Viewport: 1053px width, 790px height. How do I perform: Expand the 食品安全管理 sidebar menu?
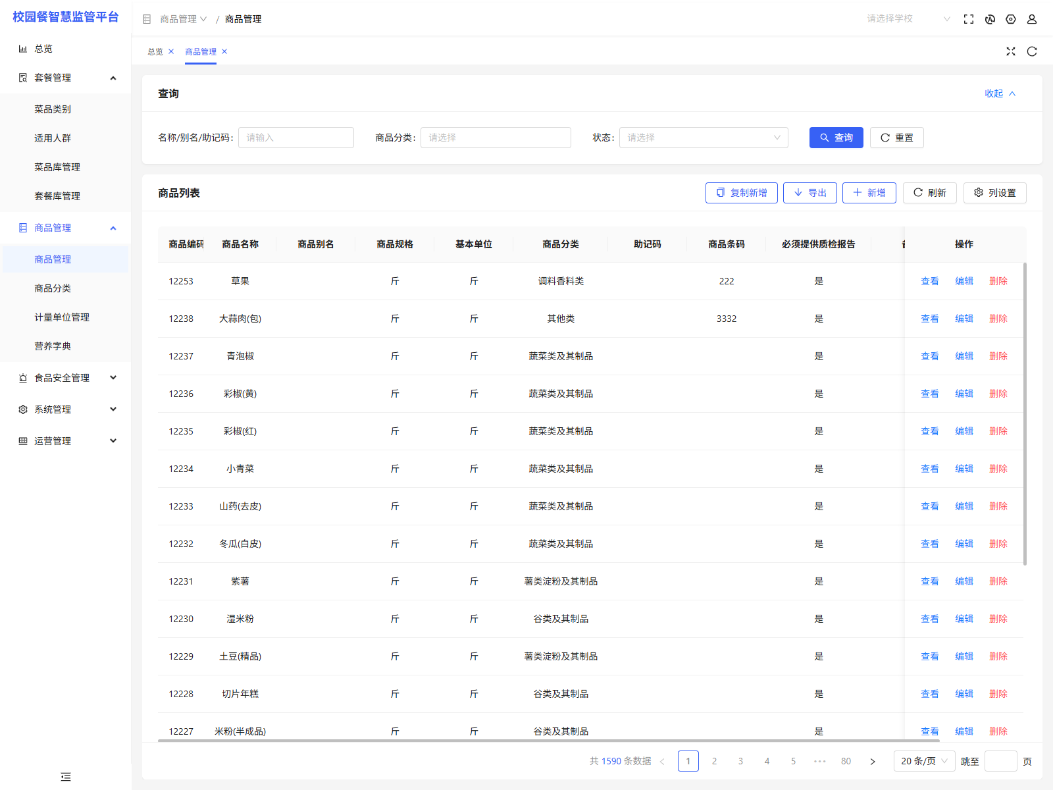tap(66, 378)
